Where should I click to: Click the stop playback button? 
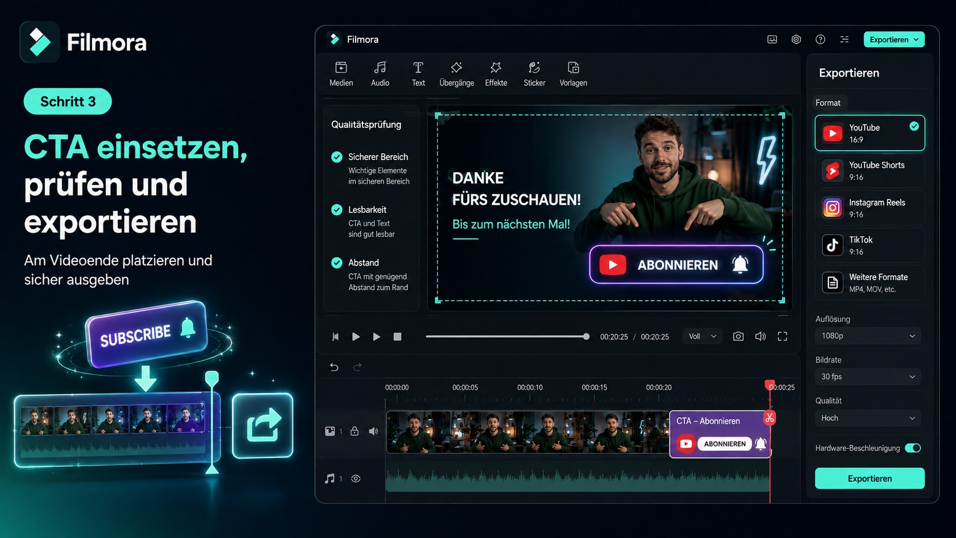[x=397, y=337]
